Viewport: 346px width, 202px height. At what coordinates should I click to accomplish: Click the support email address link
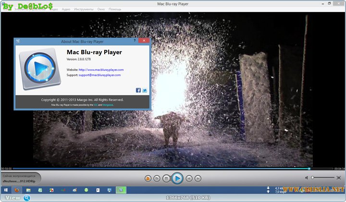point(99,75)
